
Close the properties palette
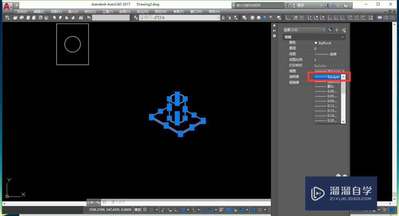275,26
